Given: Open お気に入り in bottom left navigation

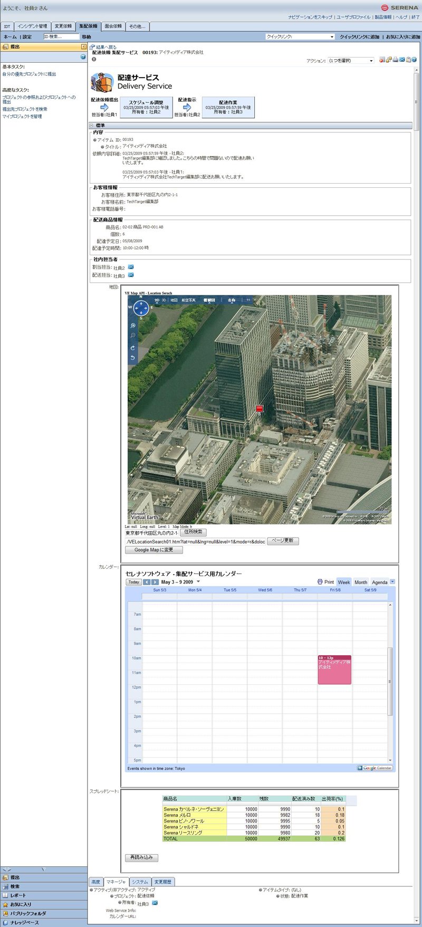Looking at the screenshot, I should pos(43,904).
